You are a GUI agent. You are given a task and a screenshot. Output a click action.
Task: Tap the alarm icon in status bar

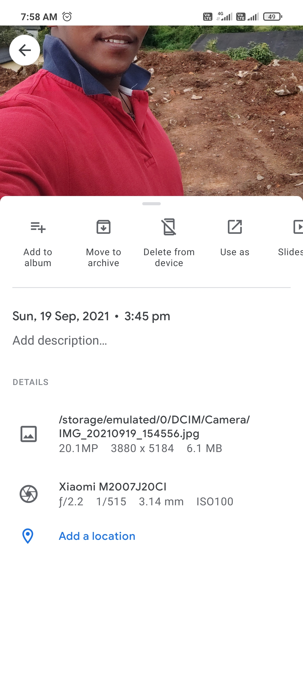pos(67,17)
